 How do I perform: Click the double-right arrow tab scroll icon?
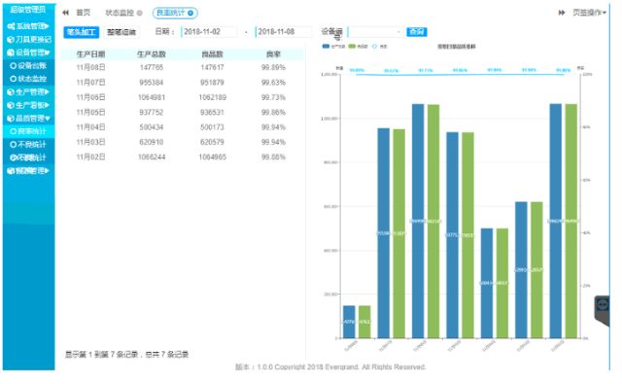[562, 13]
